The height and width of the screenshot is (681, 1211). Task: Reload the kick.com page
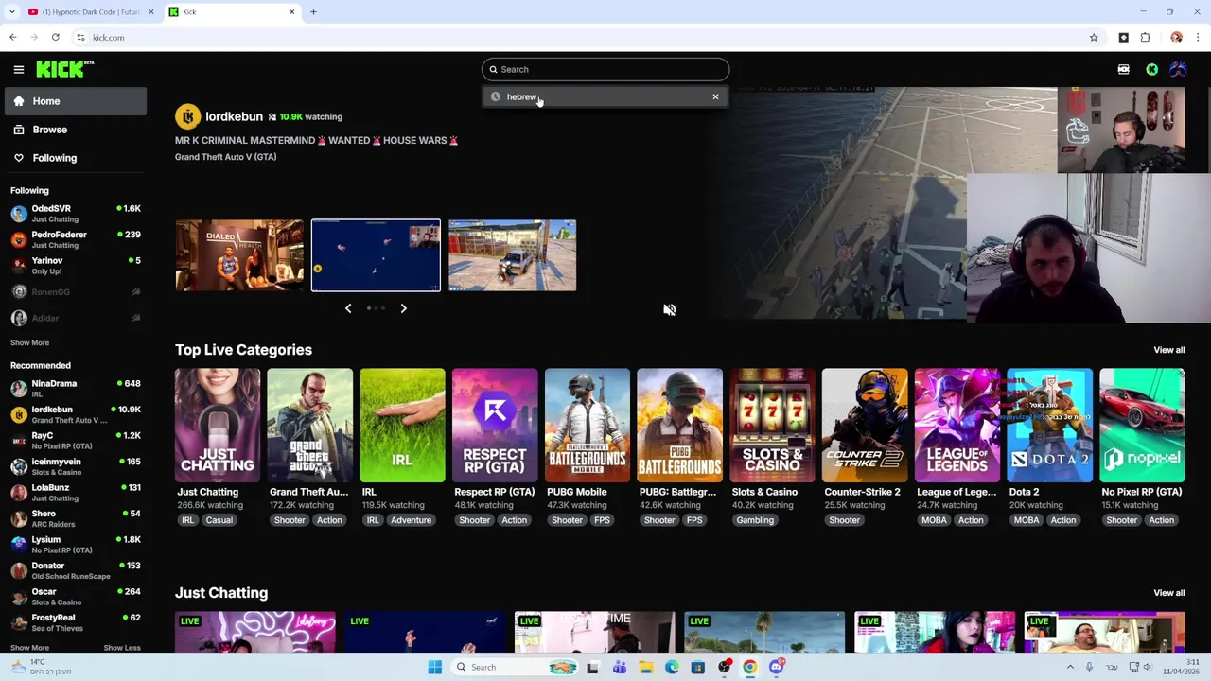pyautogui.click(x=55, y=38)
